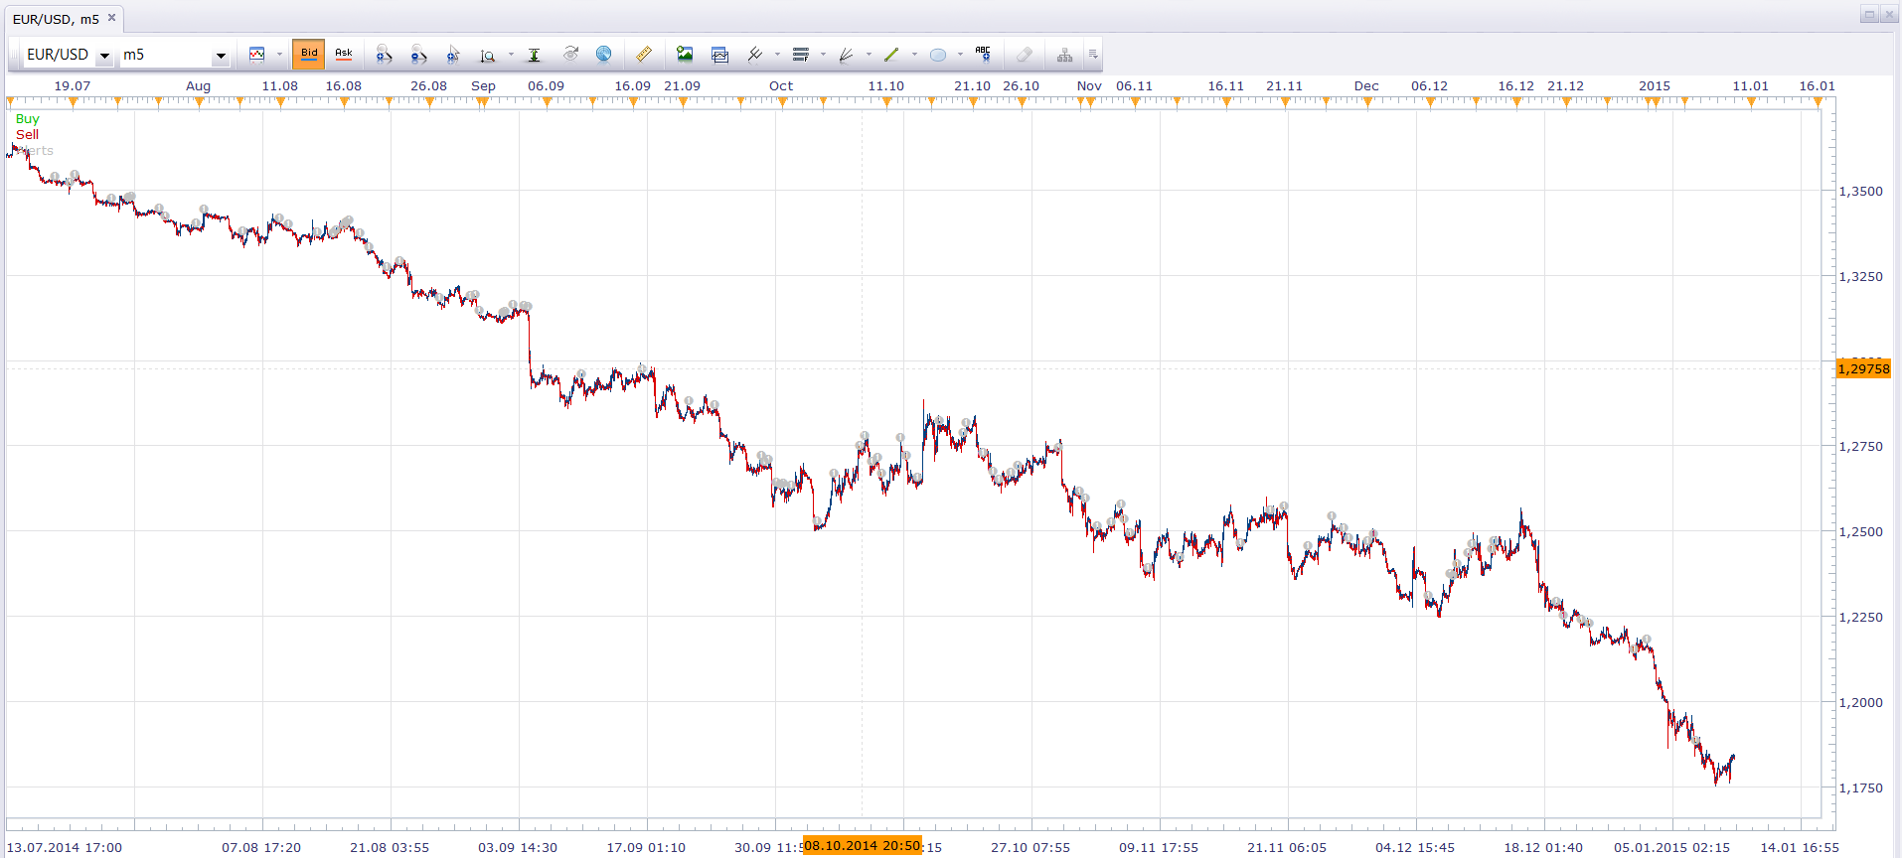Click the zoom-to-area tool icon
This screenshot has height=858, width=1902.
click(487, 55)
